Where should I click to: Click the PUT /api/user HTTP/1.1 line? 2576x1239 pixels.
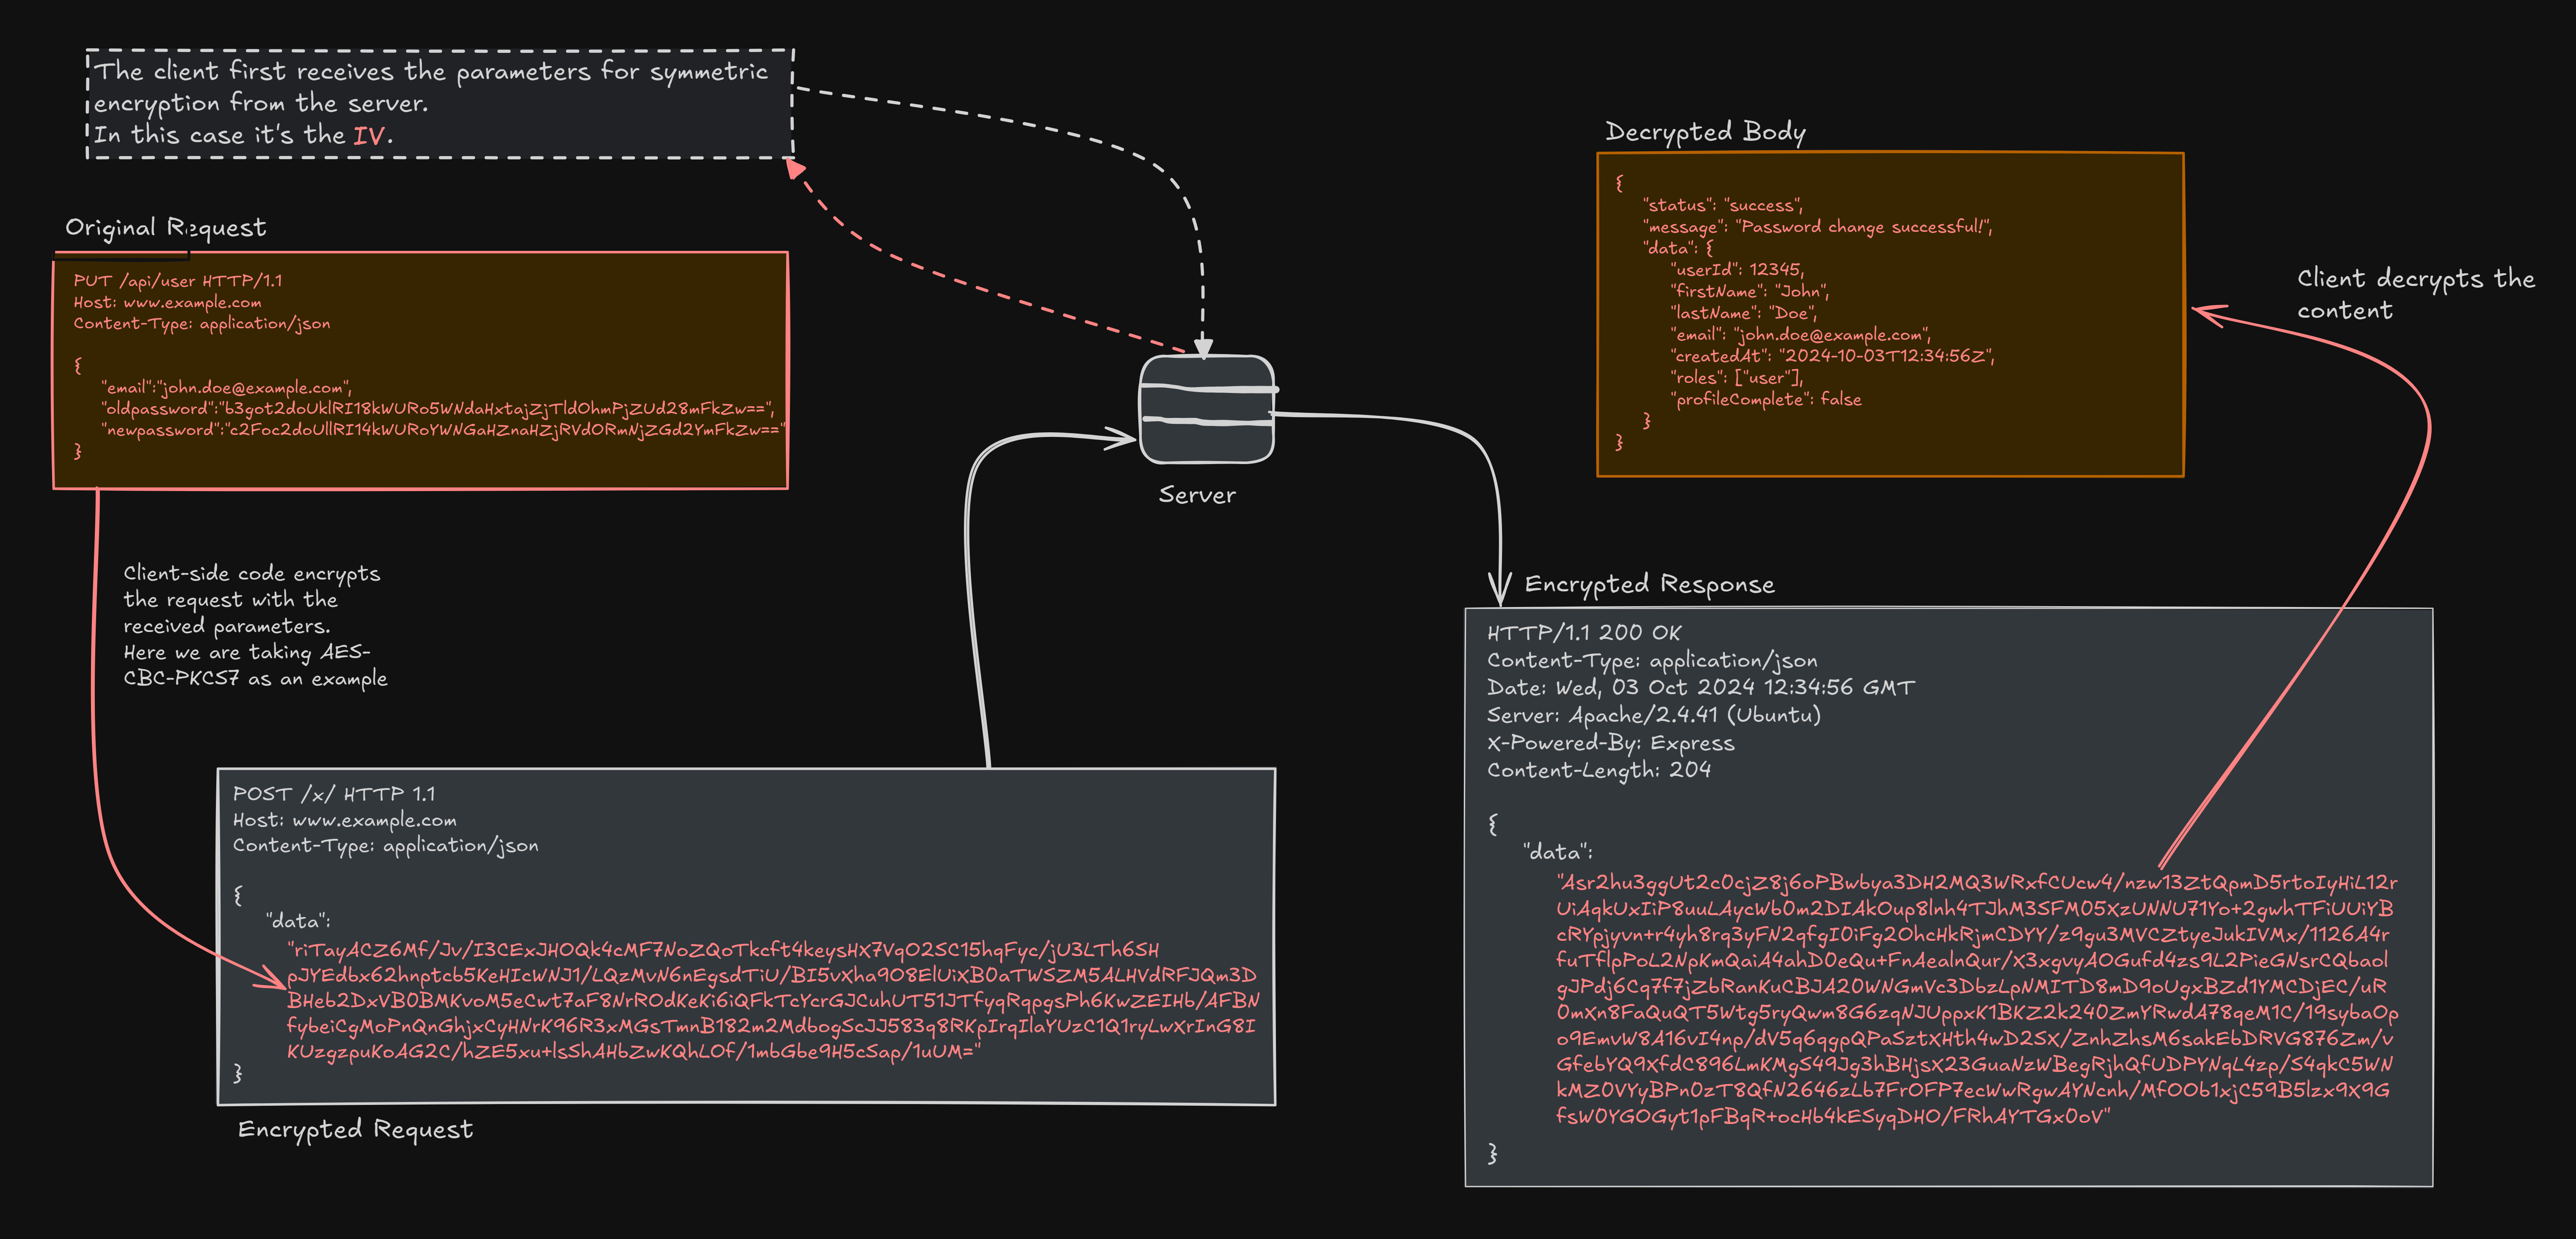pyautogui.click(x=178, y=281)
